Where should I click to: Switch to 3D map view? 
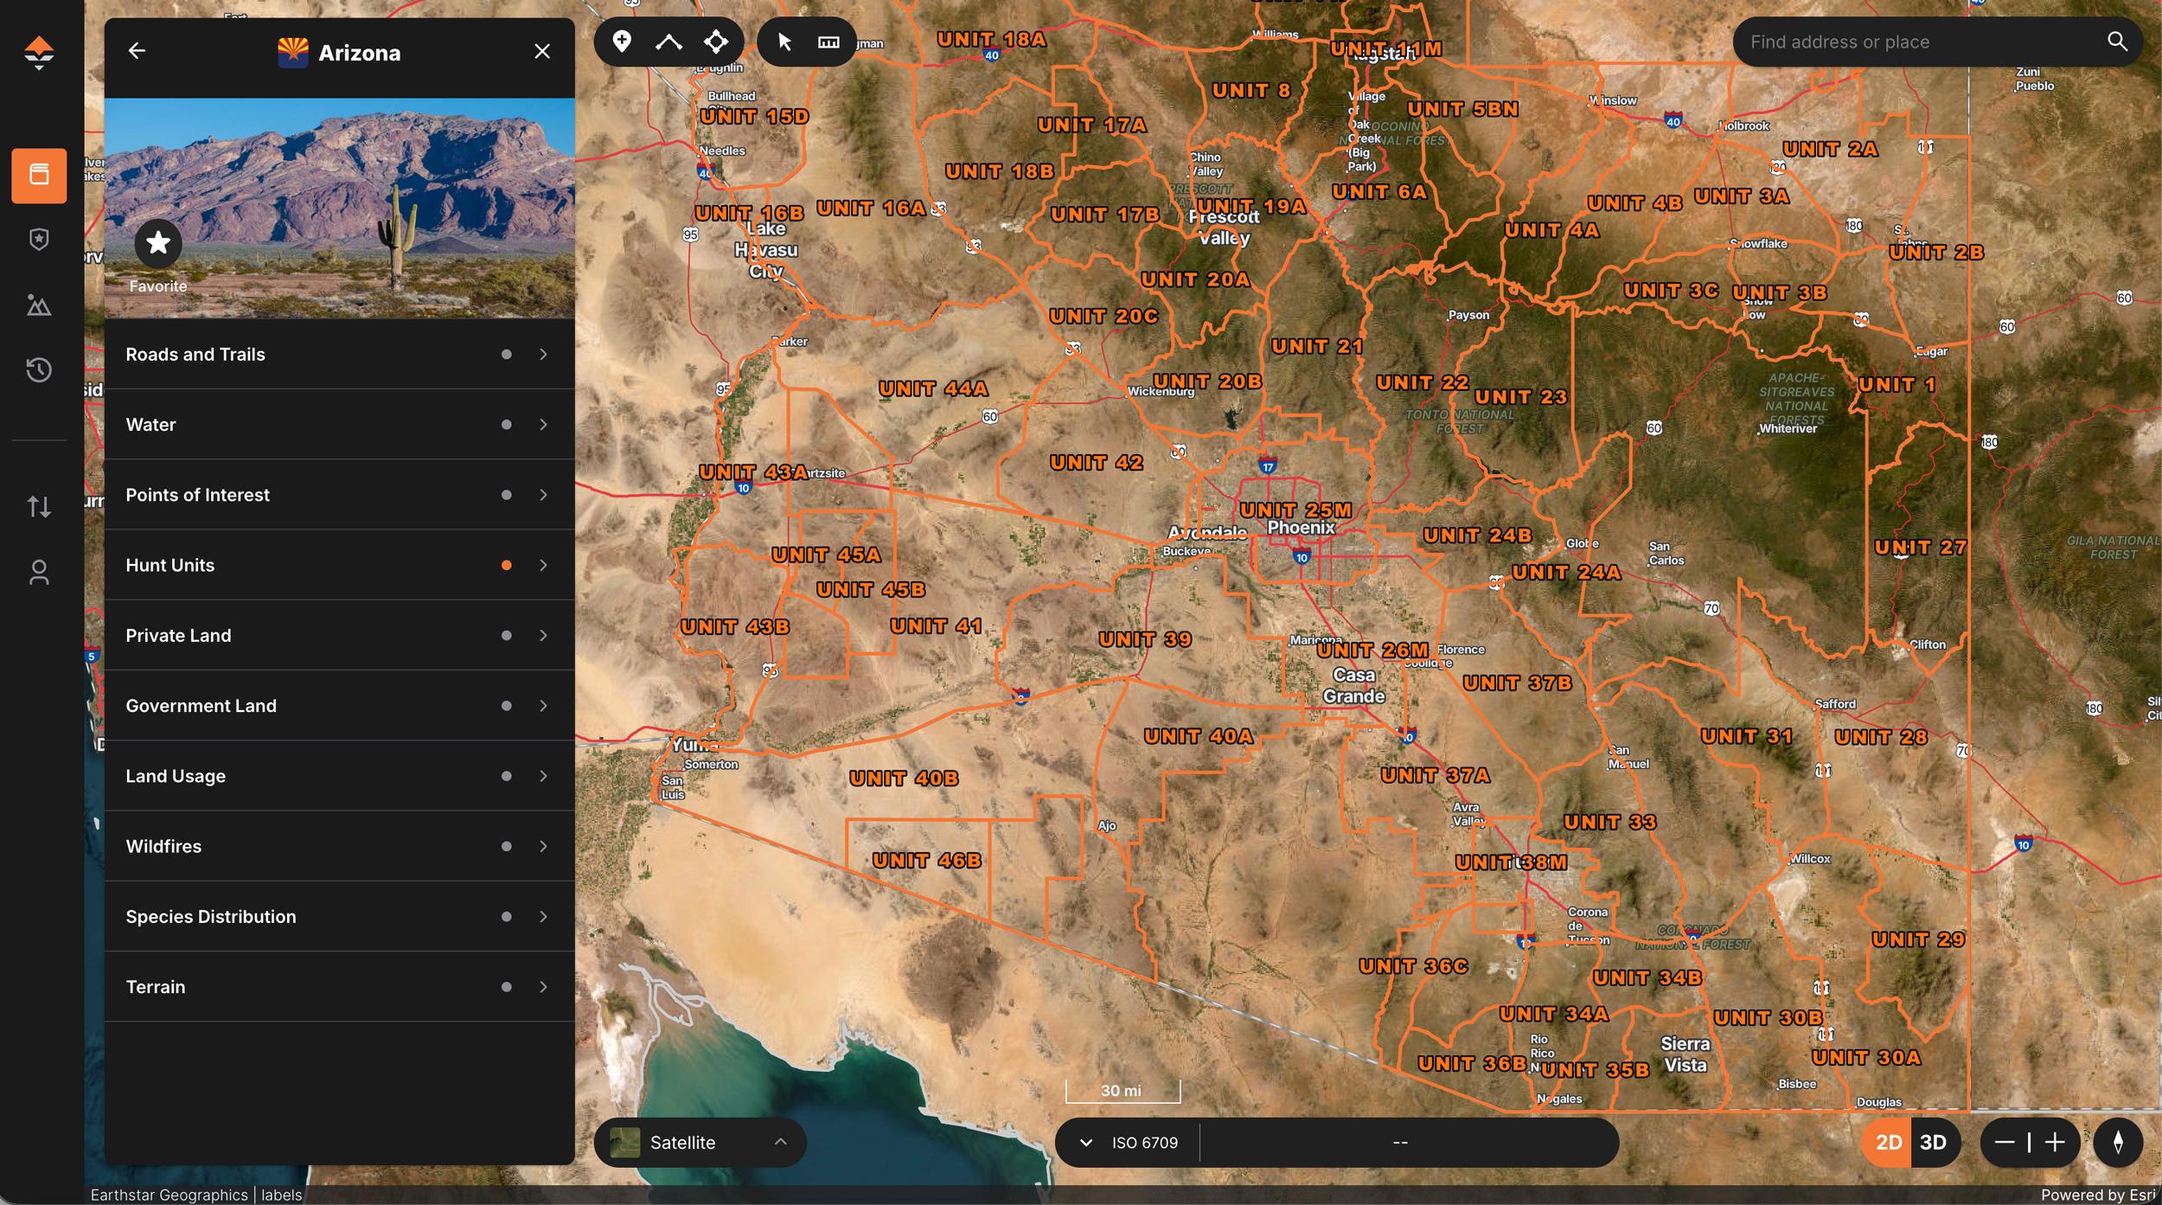1935,1142
